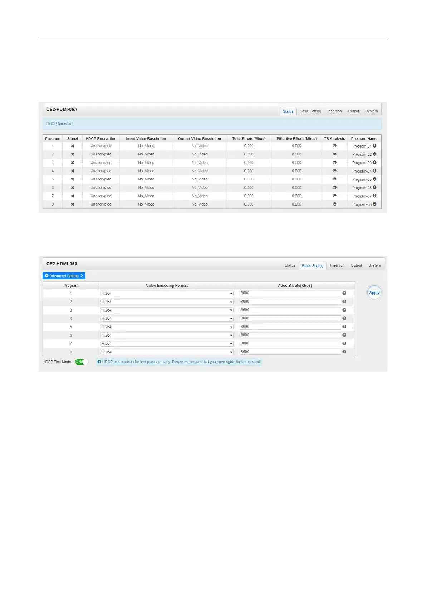
Task: Click the 'HDCP Encryption' column header
Action: (x=101, y=139)
